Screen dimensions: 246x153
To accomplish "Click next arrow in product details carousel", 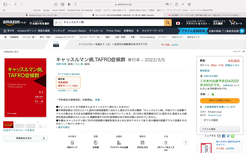I will pyautogui.click(x=186, y=142).
